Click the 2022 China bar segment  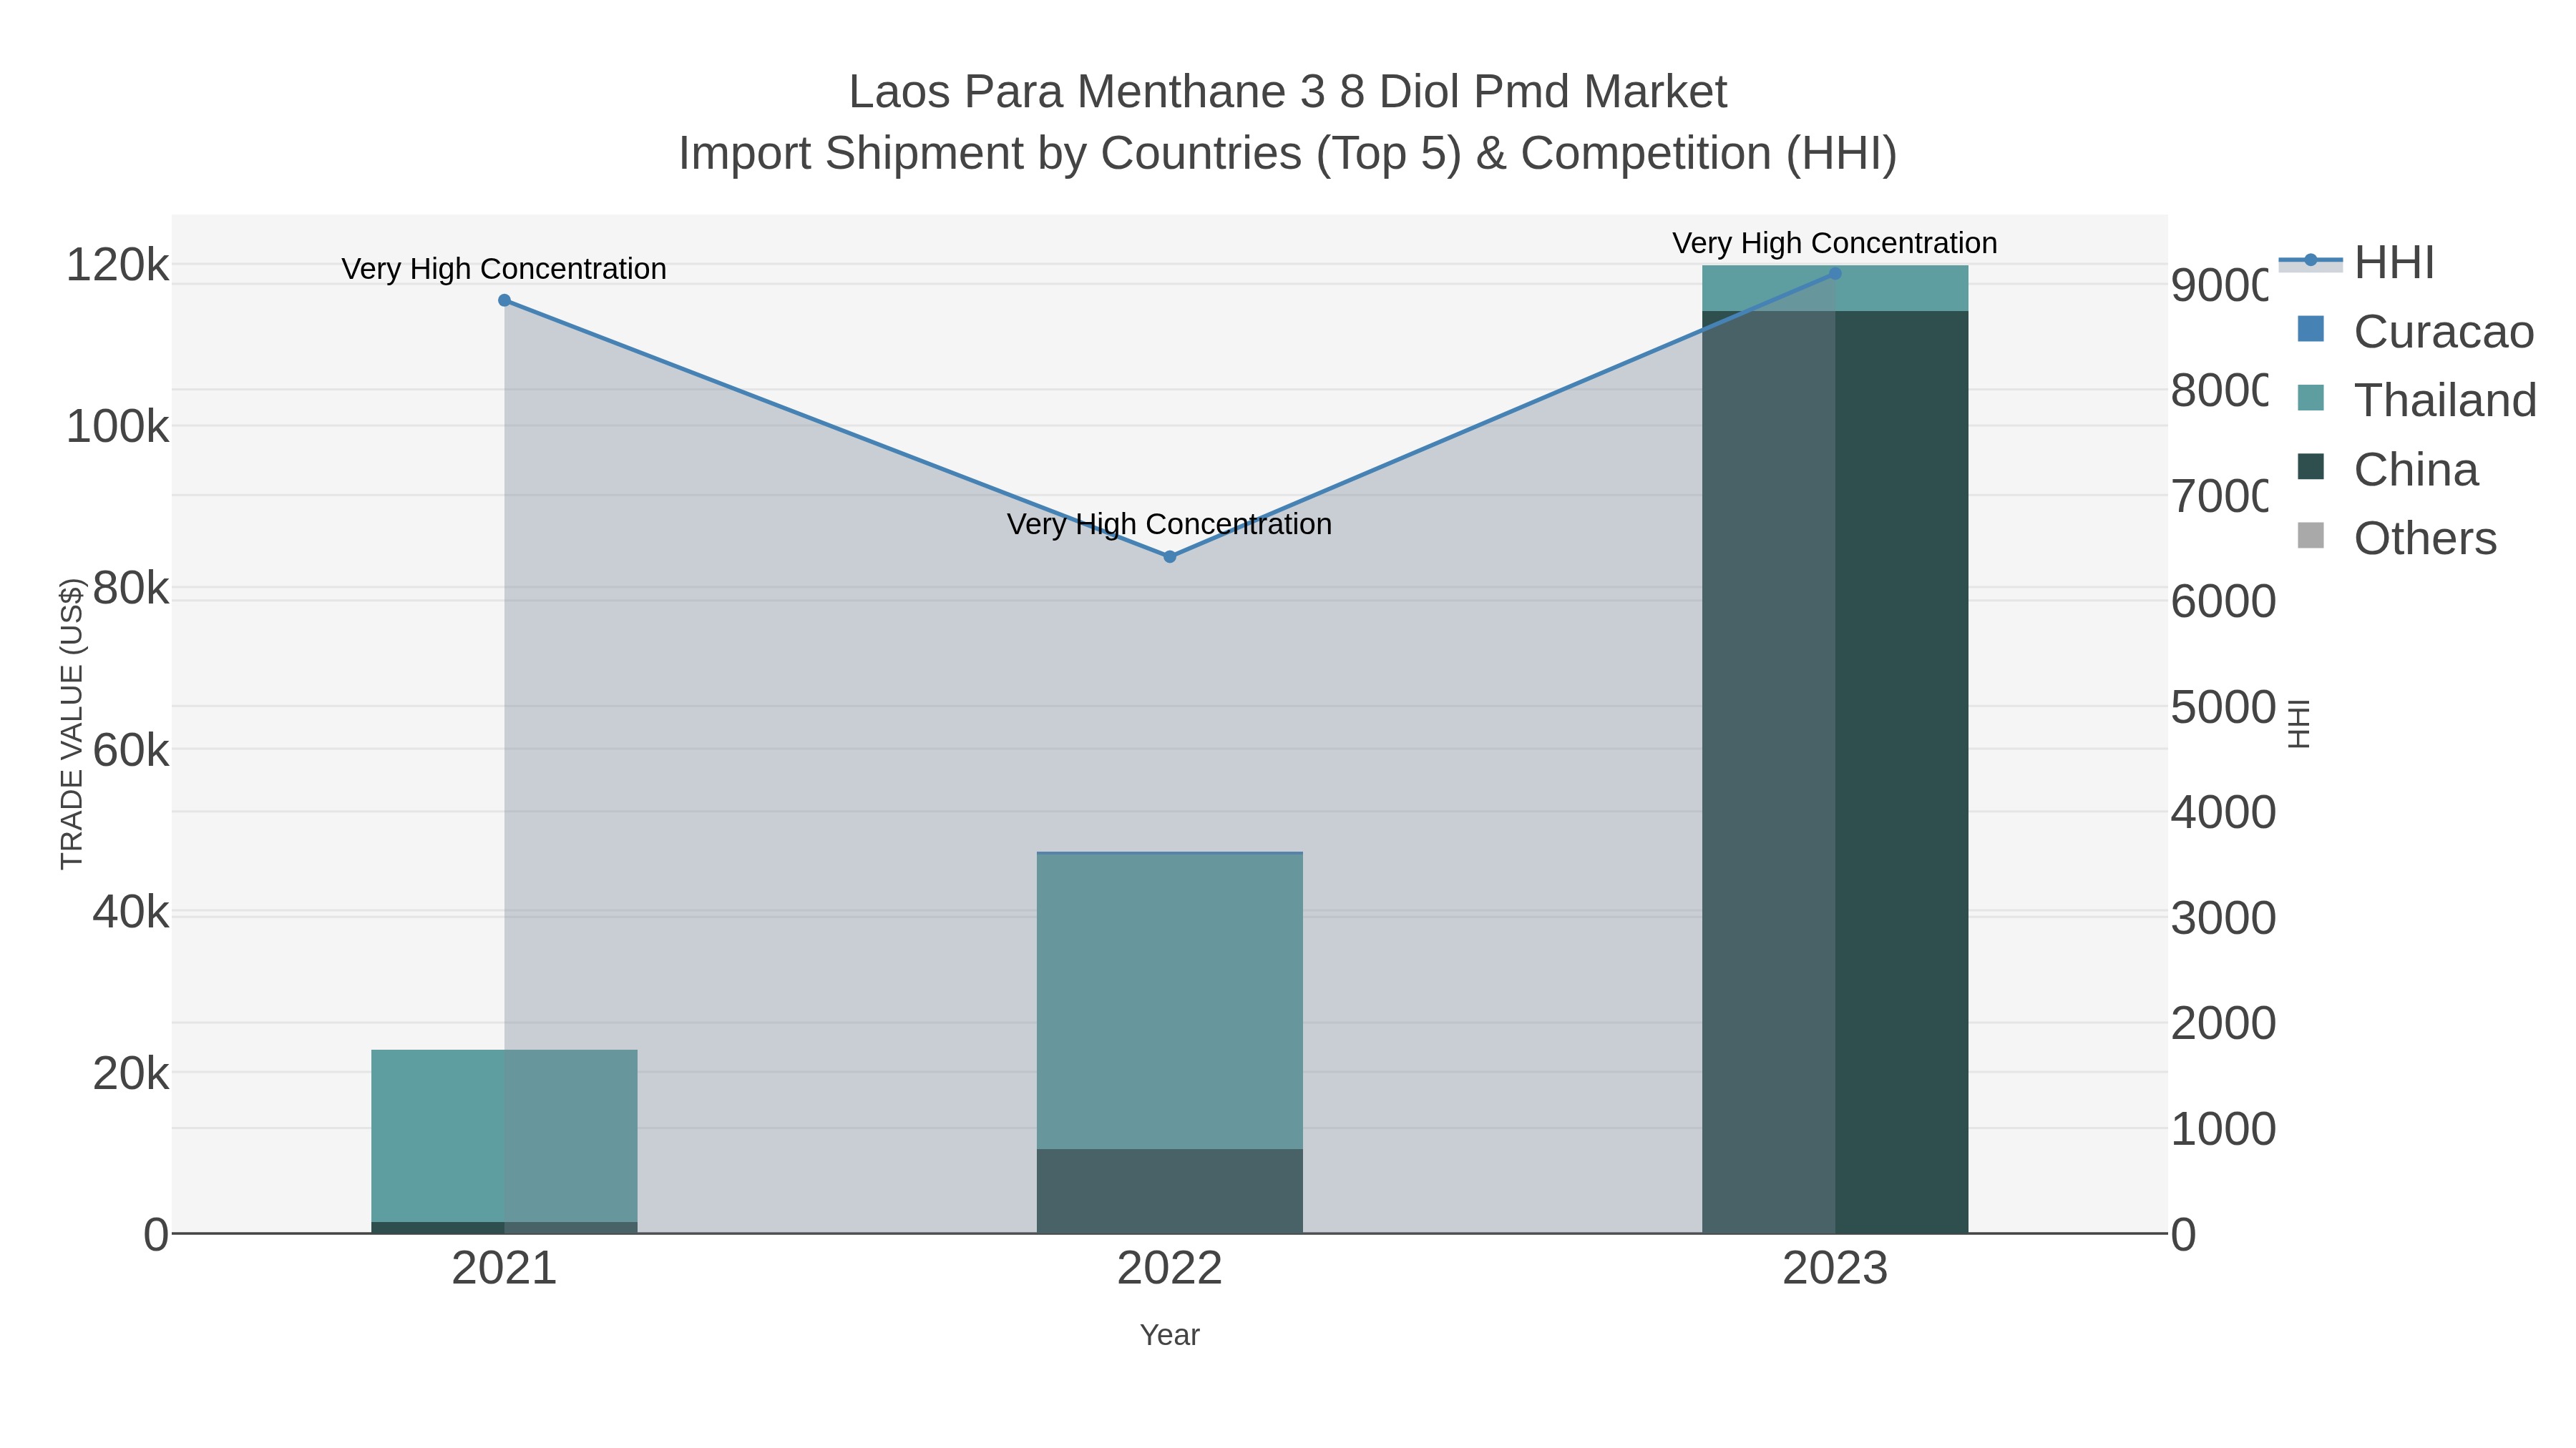click(x=1170, y=1191)
